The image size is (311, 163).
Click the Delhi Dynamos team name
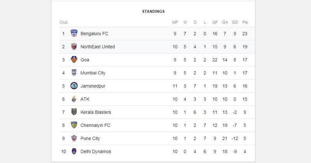[x=96, y=151]
